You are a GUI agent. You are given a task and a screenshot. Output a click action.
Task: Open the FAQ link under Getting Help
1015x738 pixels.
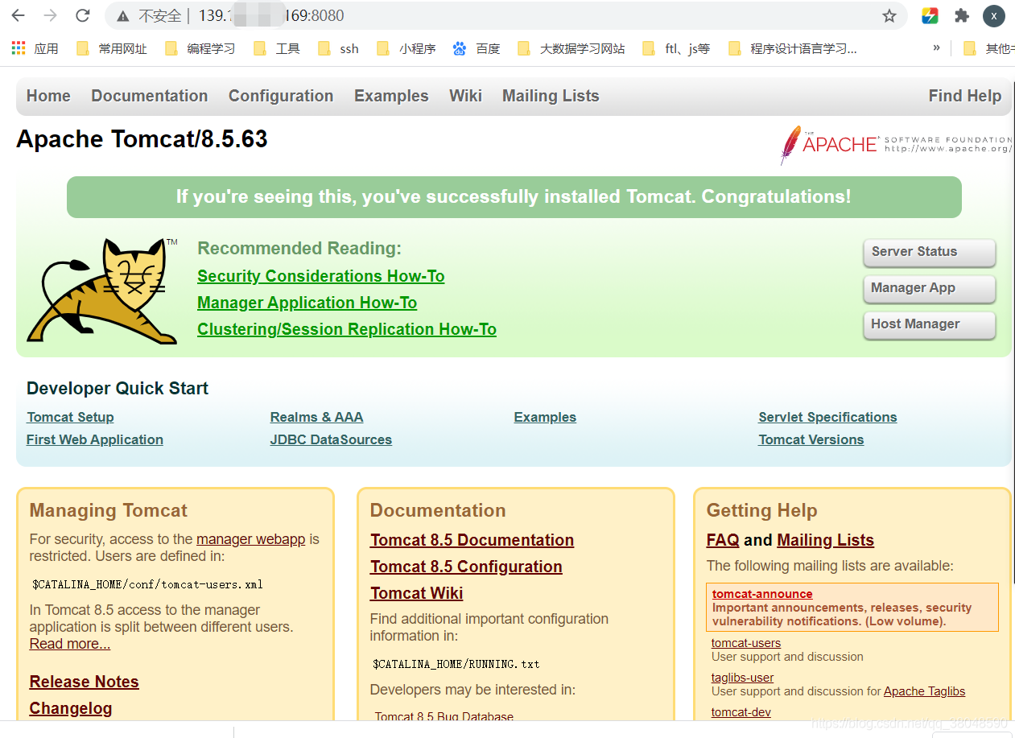723,540
